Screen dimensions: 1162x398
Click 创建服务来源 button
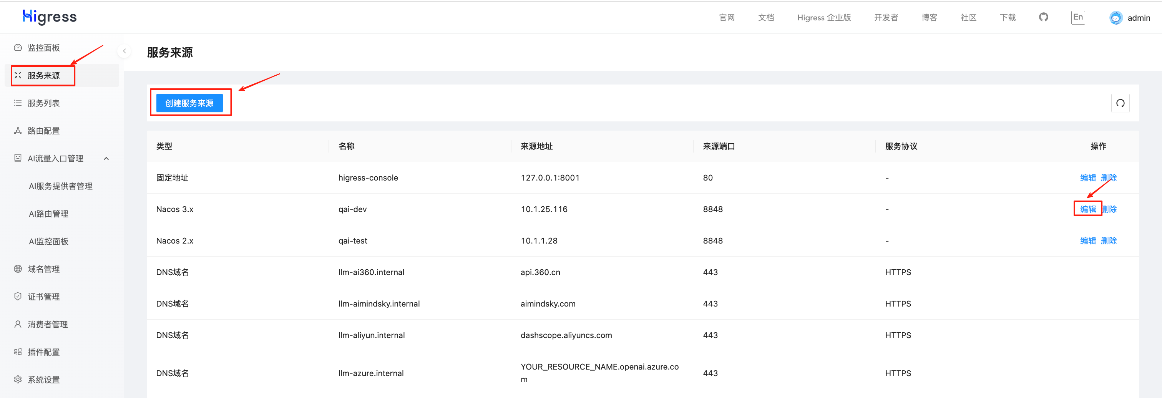coord(189,103)
